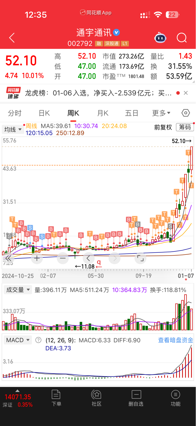Toggle 前复权 price adjustment
The image size is (196, 426).
(x=163, y=127)
